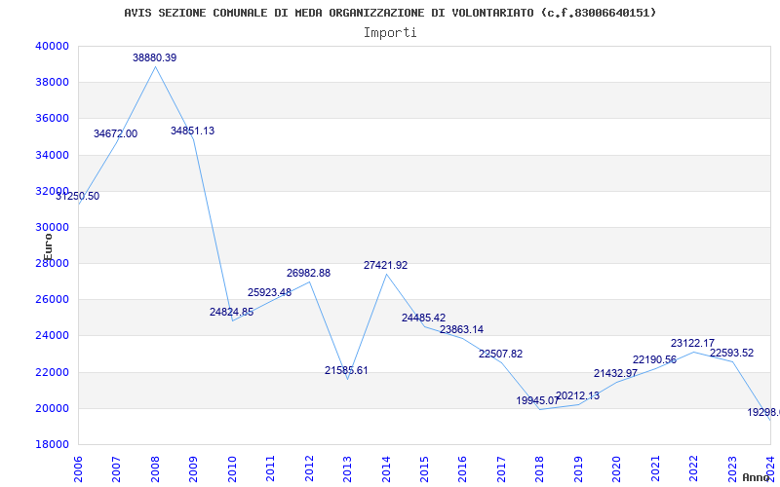
Task: Click x-axis year 2020
Action: 617,468
